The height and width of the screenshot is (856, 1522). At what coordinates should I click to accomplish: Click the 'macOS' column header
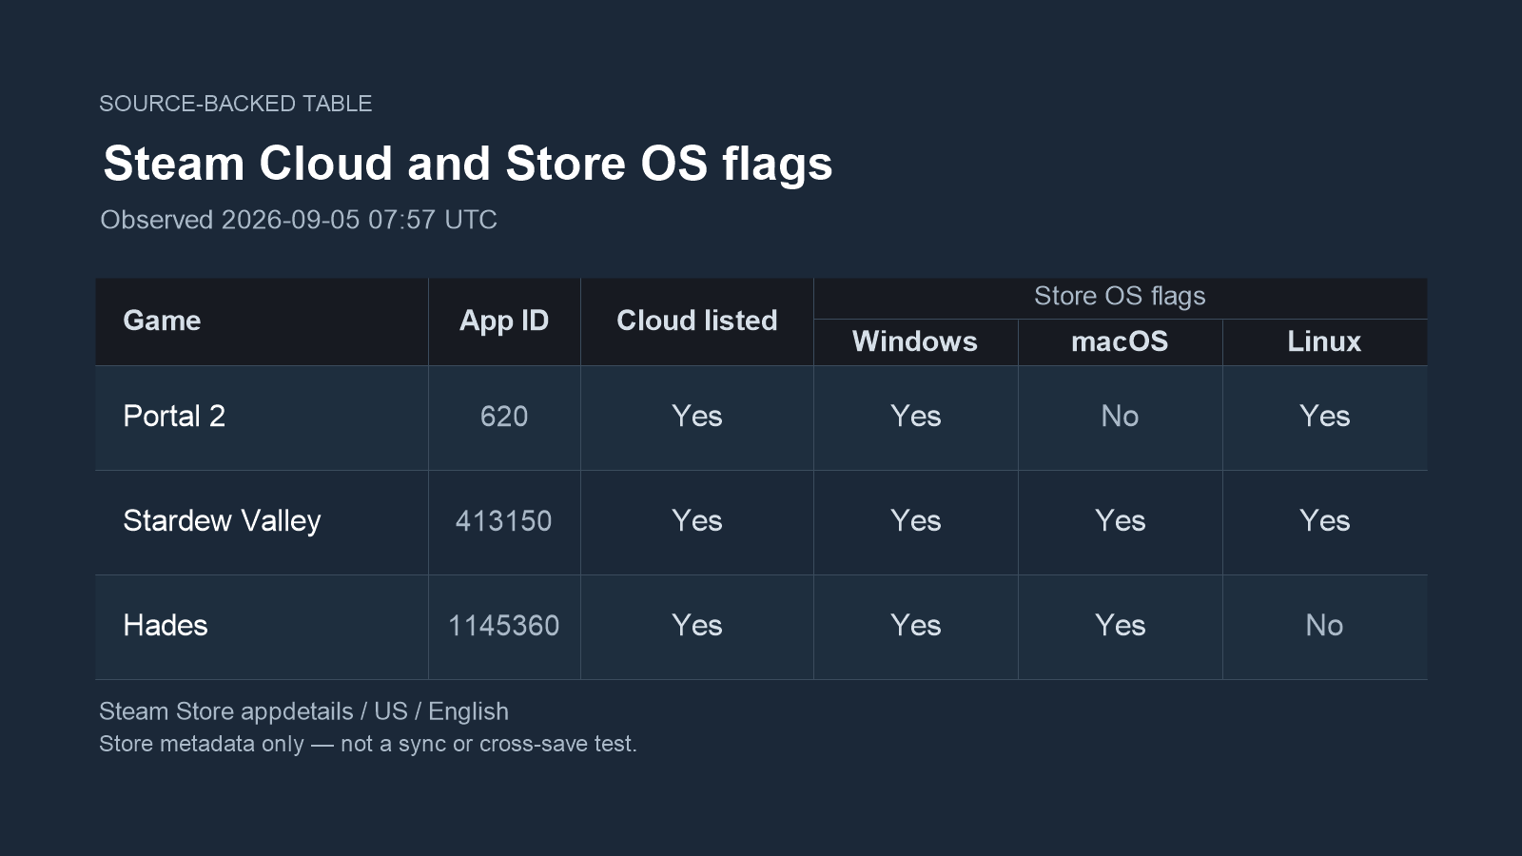(1120, 342)
